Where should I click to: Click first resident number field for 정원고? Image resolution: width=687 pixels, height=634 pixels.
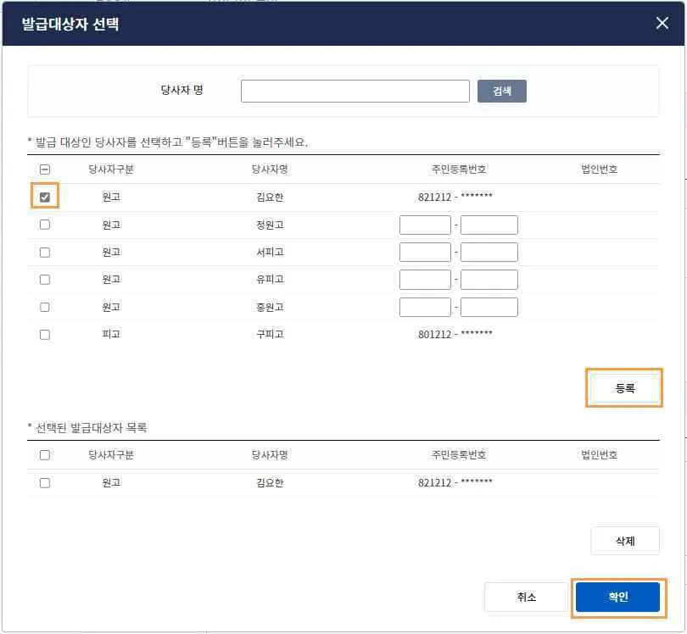click(425, 225)
